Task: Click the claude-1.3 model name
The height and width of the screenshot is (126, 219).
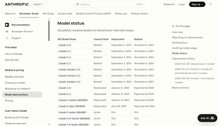Action: tap(65, 64)
